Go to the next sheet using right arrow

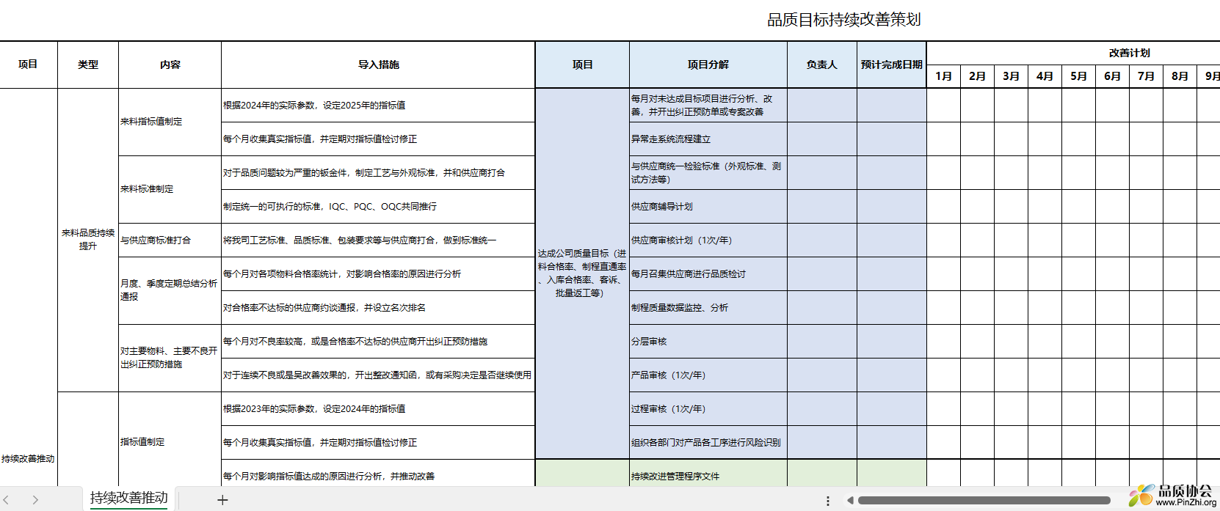click(35, 500)
